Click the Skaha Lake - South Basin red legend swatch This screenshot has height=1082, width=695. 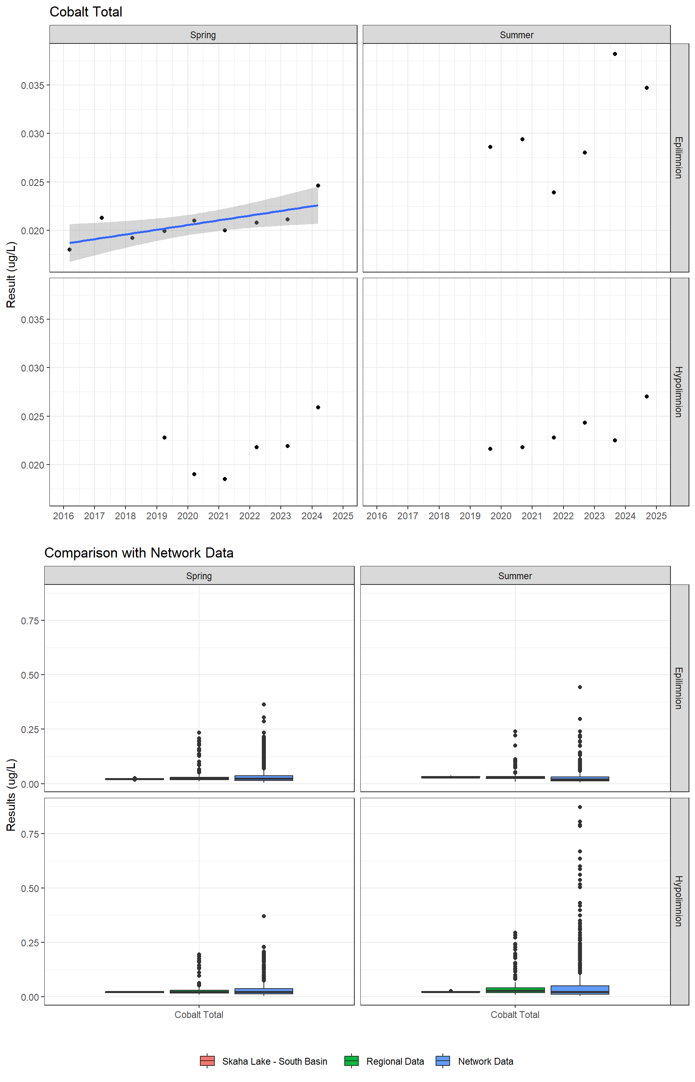pos(207,1061)
